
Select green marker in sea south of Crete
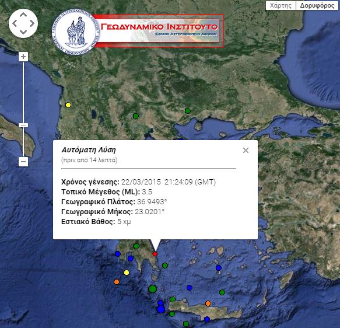pos(186,324)
